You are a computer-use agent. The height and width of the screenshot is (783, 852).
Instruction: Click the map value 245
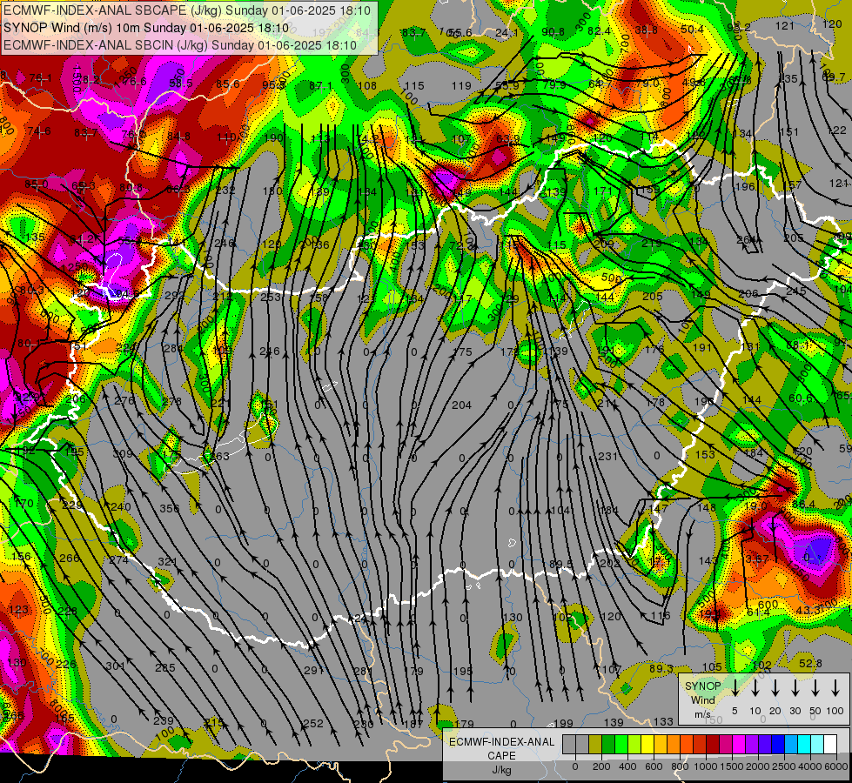796,291
